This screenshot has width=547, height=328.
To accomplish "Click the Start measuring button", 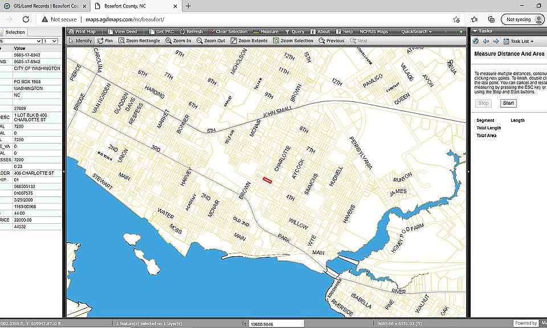I will click(508, 103).
